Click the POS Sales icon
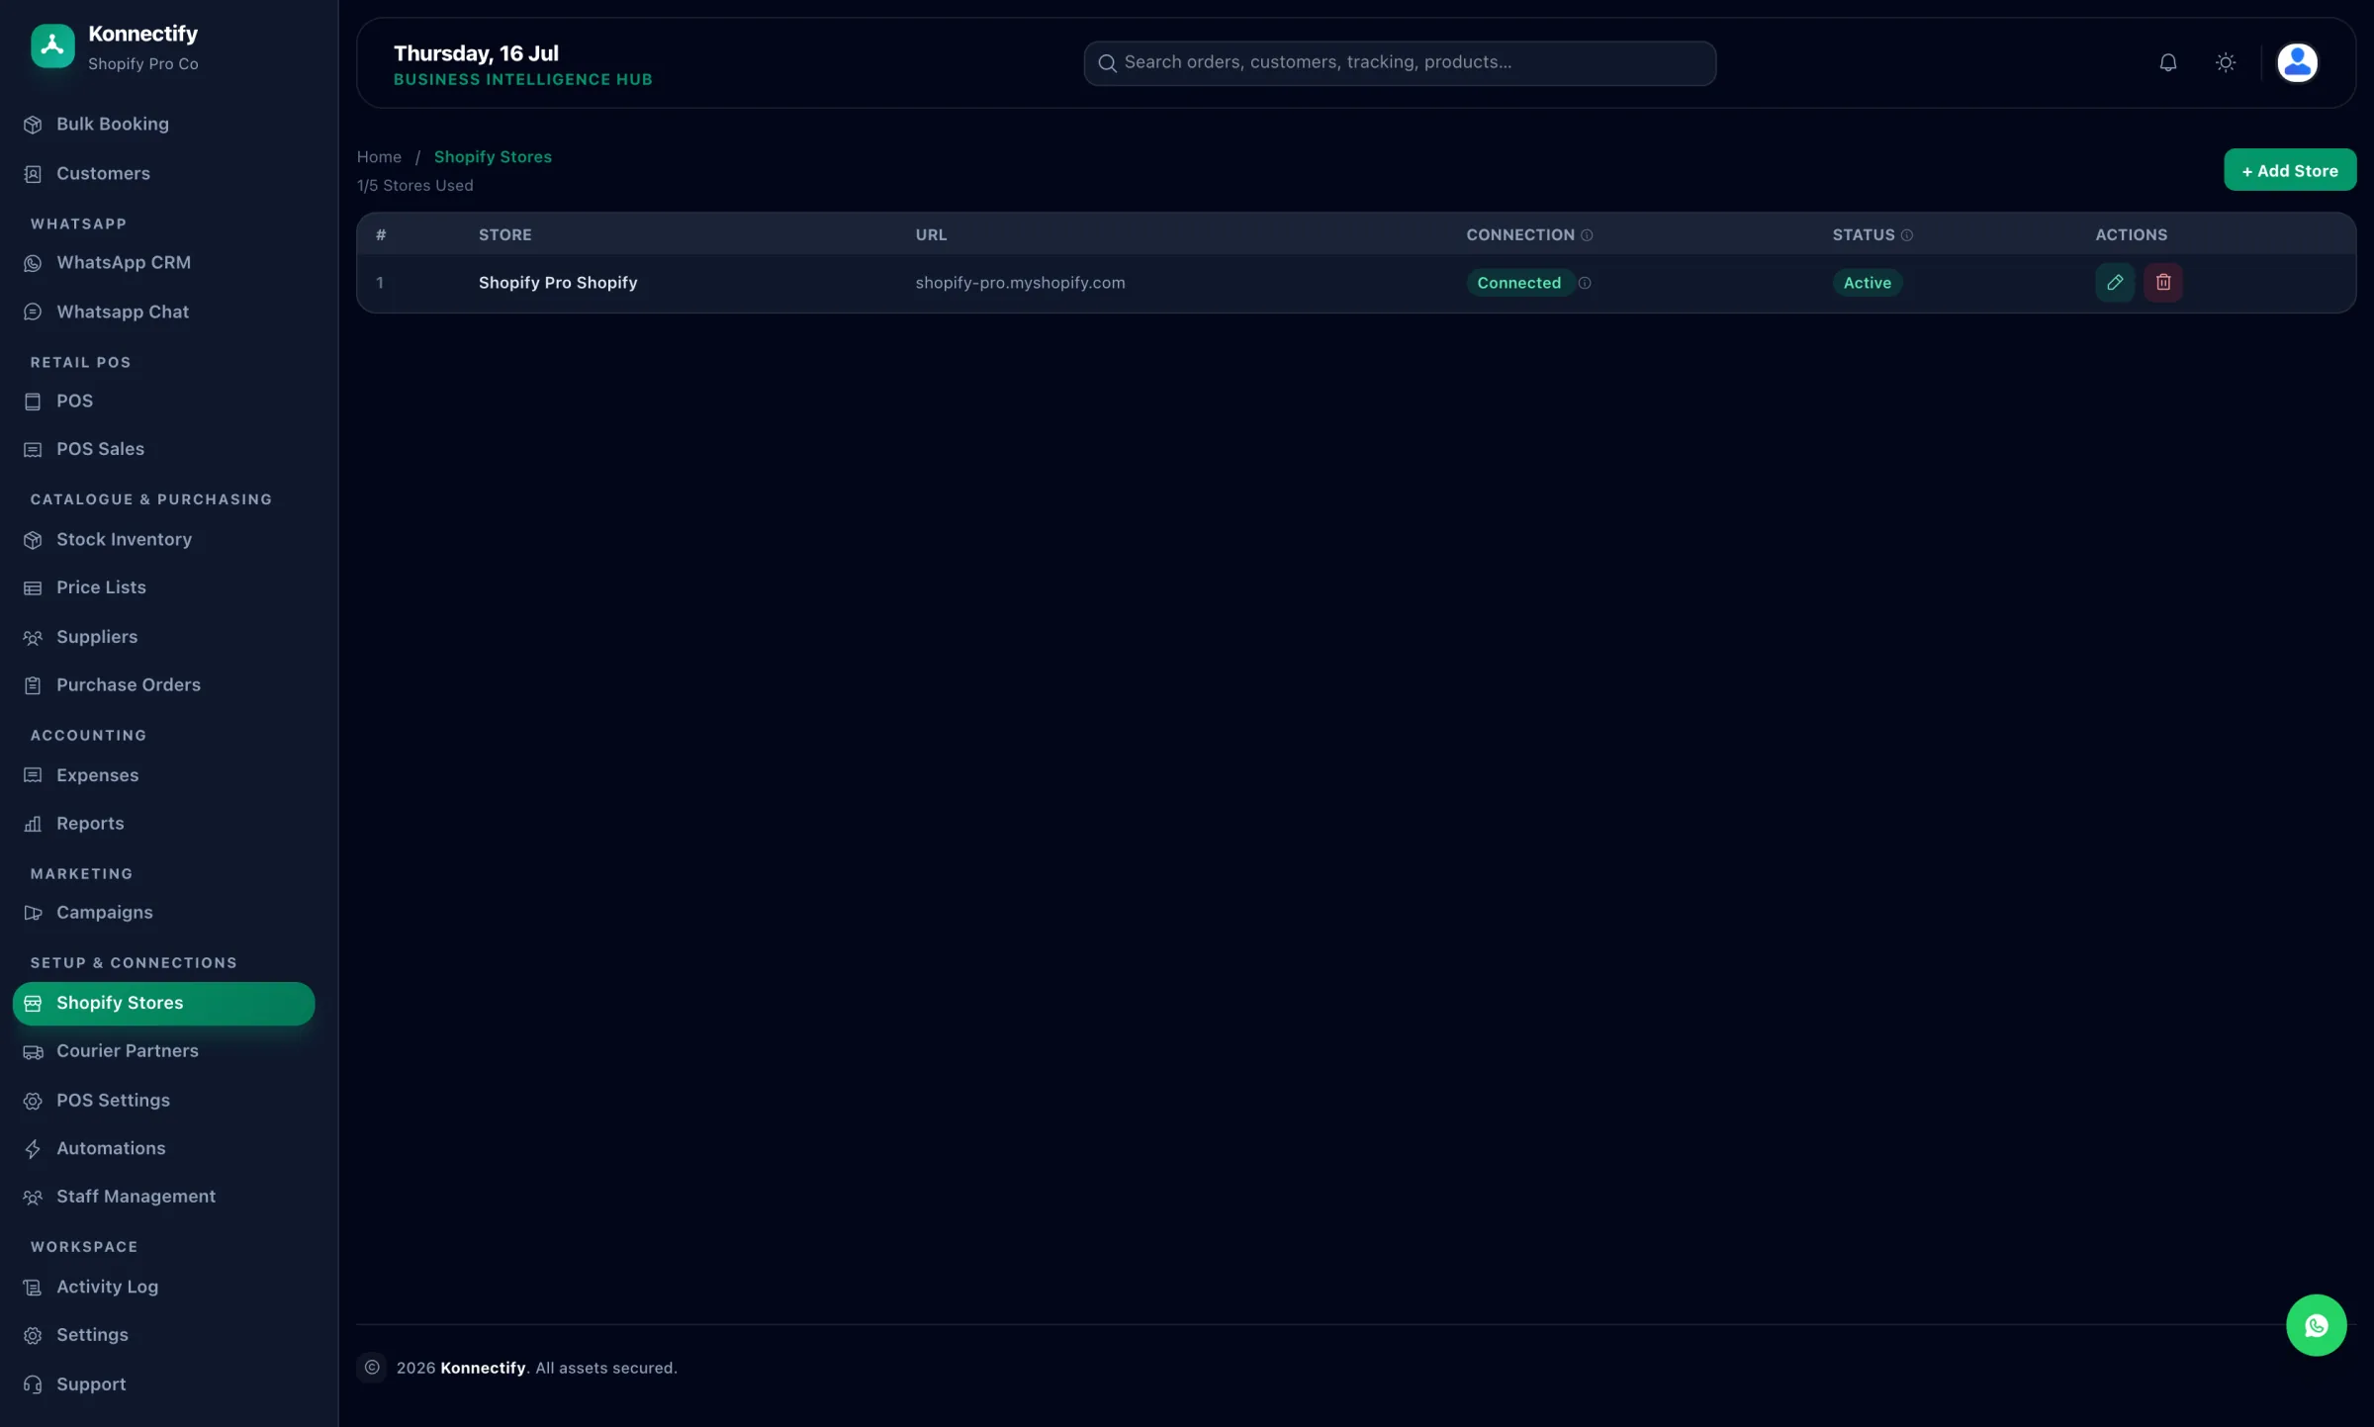Screen dimensions: 2374x1427 [33, 450]
